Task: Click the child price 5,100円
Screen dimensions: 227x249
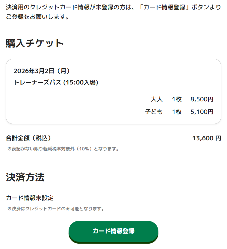Action: tap(202, 112)
